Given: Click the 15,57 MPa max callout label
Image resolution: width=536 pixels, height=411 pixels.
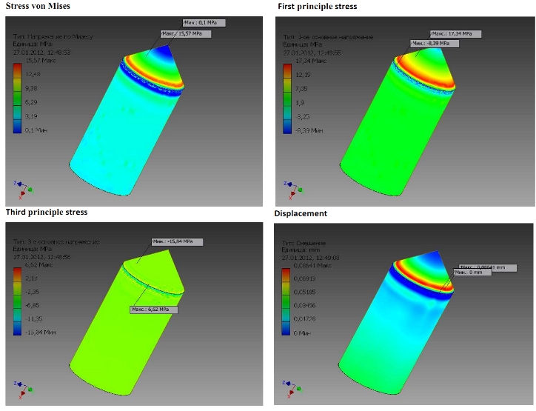Looking at the screenshot, I should [x=181, y=34].
